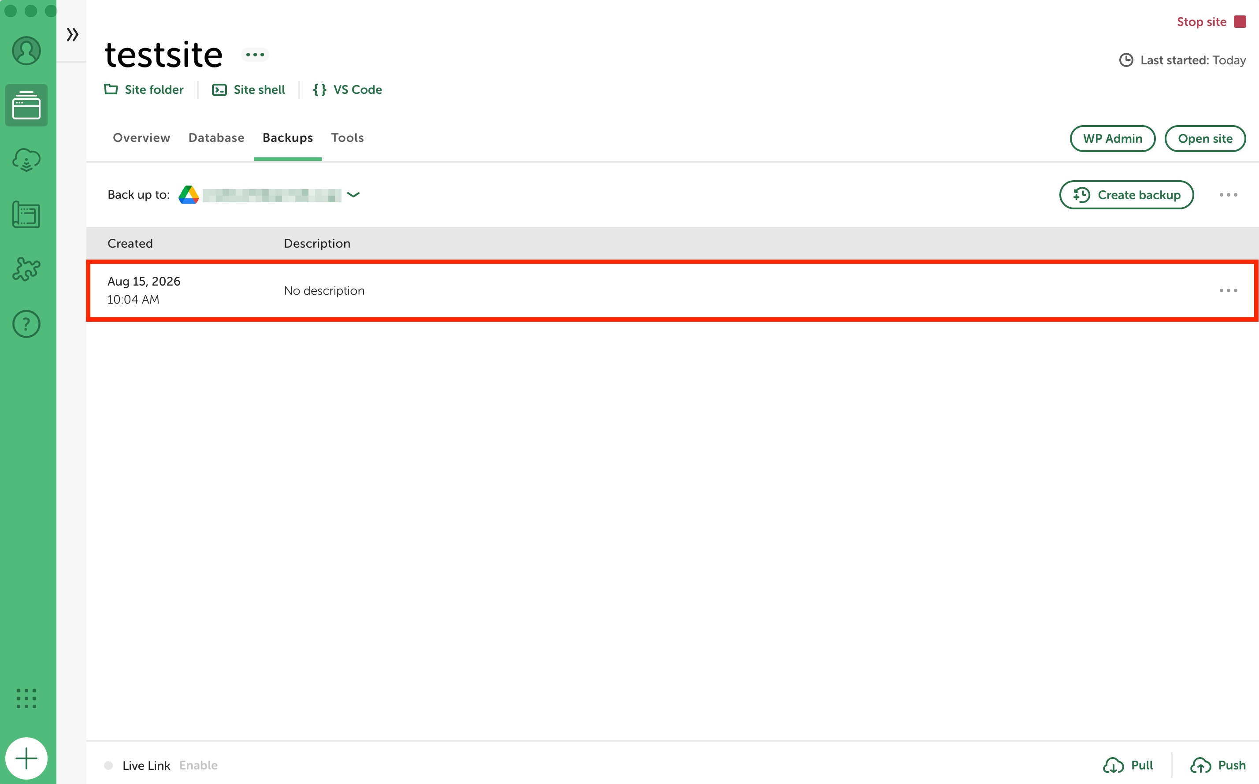Open testsite title more options menu
The image size is (1259, 784).
(x=255, y=55)
